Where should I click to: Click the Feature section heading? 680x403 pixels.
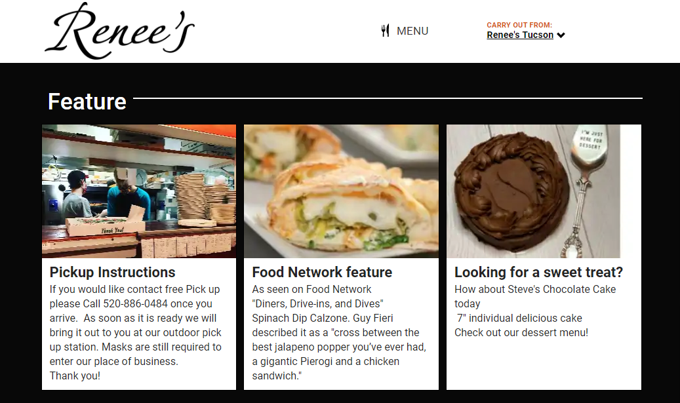pyautogui.click(x=87, y=102)
